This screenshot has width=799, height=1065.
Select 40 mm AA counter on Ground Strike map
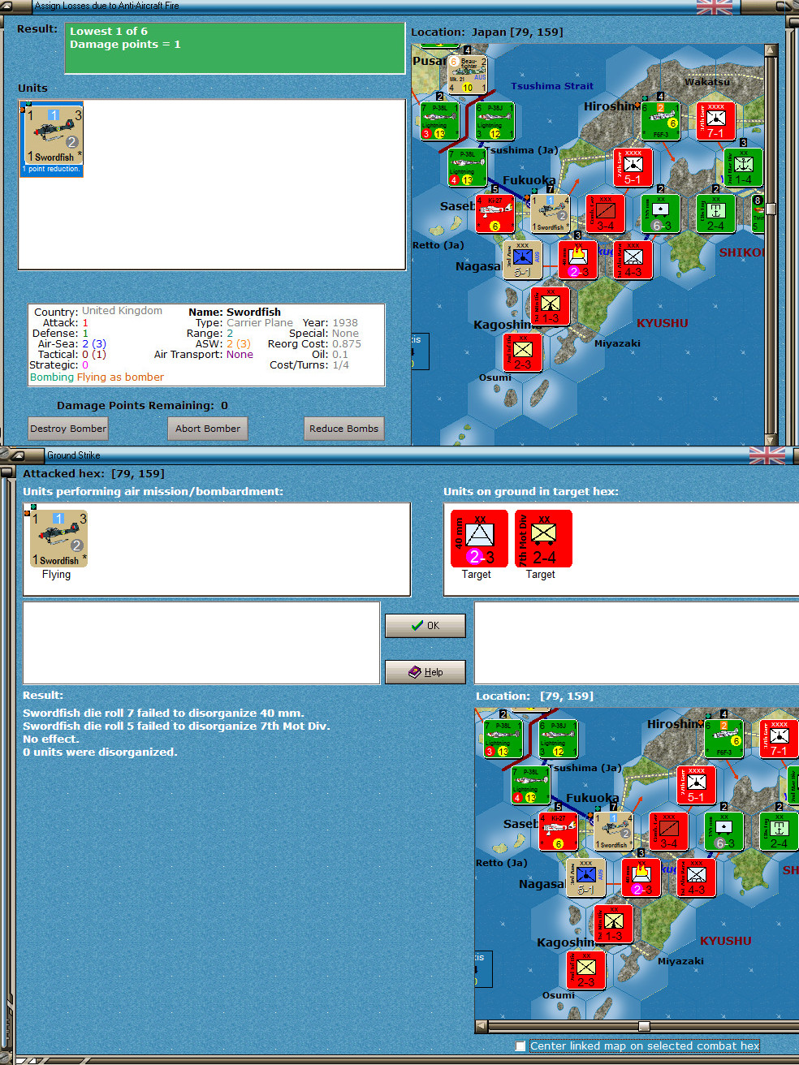coord(641,877)
